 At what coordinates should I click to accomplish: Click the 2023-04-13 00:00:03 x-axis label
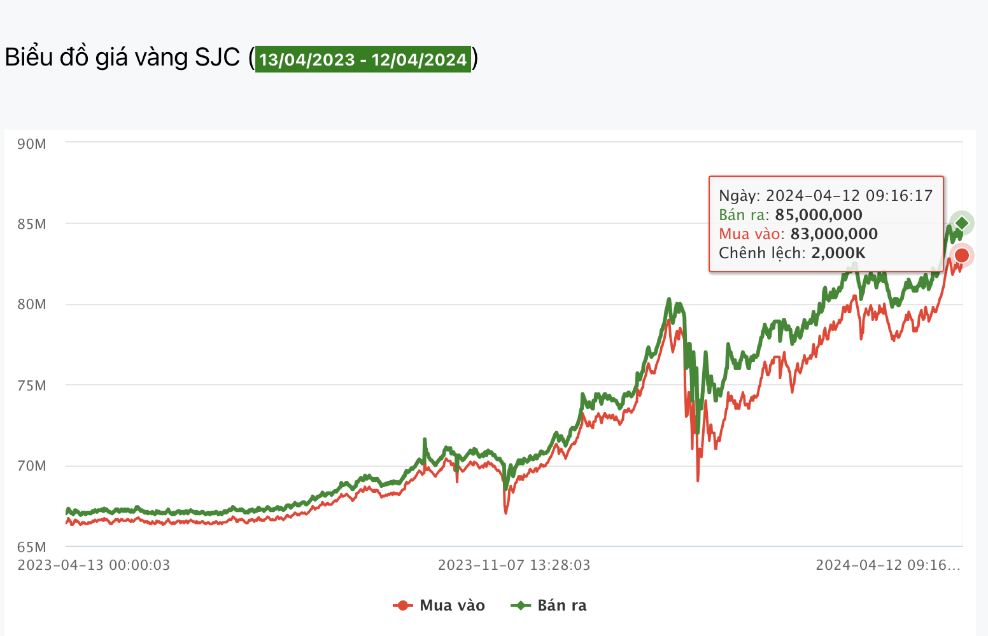pos(94,565)
